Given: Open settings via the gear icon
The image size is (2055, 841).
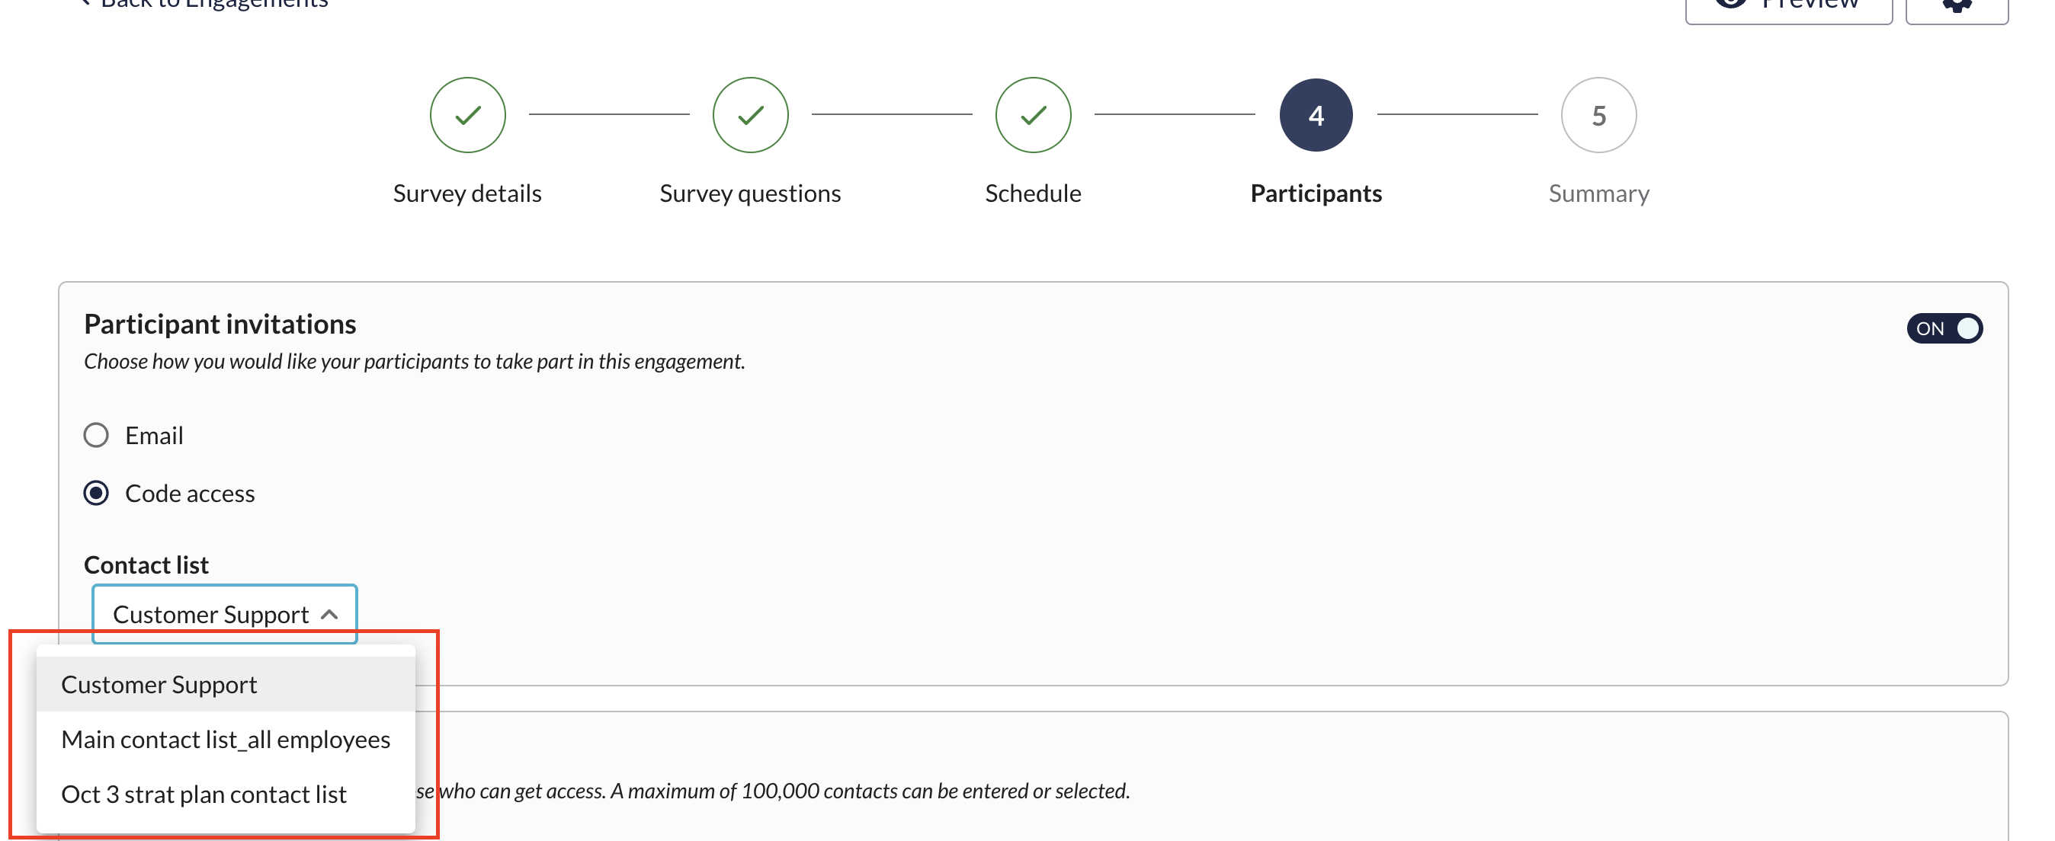Looking at the screenshot, I should click(1956, 6).
